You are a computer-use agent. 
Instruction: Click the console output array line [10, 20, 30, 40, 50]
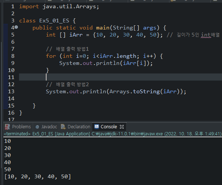pos(38,177)
